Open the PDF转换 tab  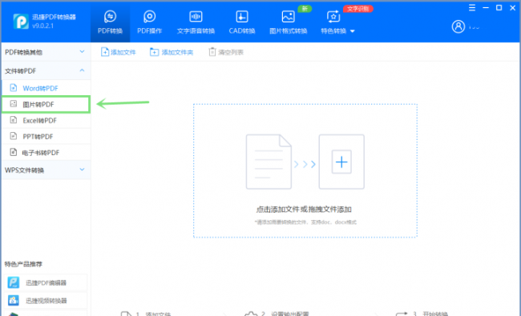click(x=110, y=22)
